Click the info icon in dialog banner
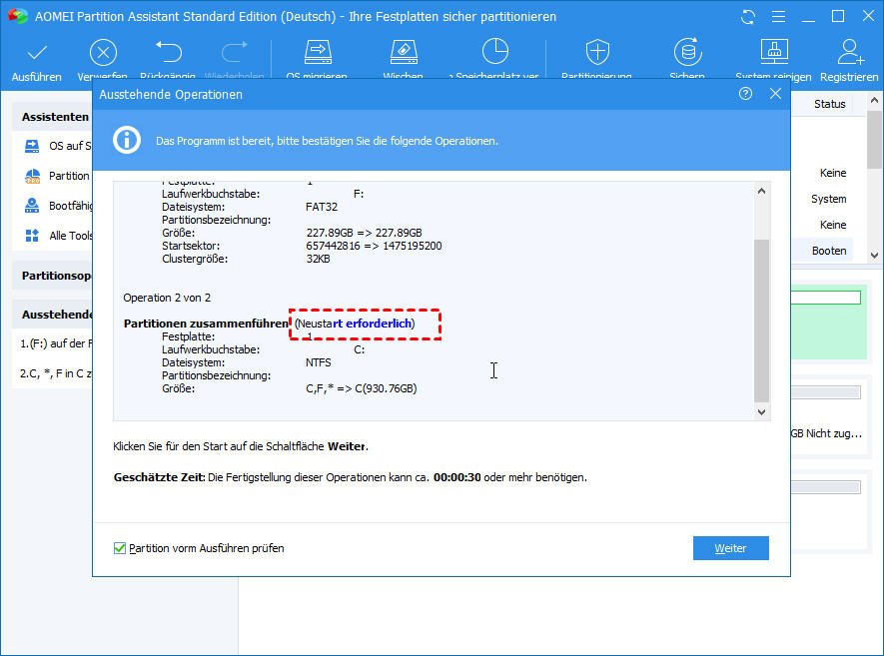The width and height of the screenshot is (884, 656). click(127, 141)
